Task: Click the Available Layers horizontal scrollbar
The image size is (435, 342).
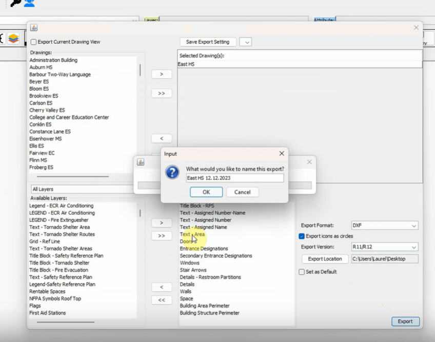Action: 66,322
